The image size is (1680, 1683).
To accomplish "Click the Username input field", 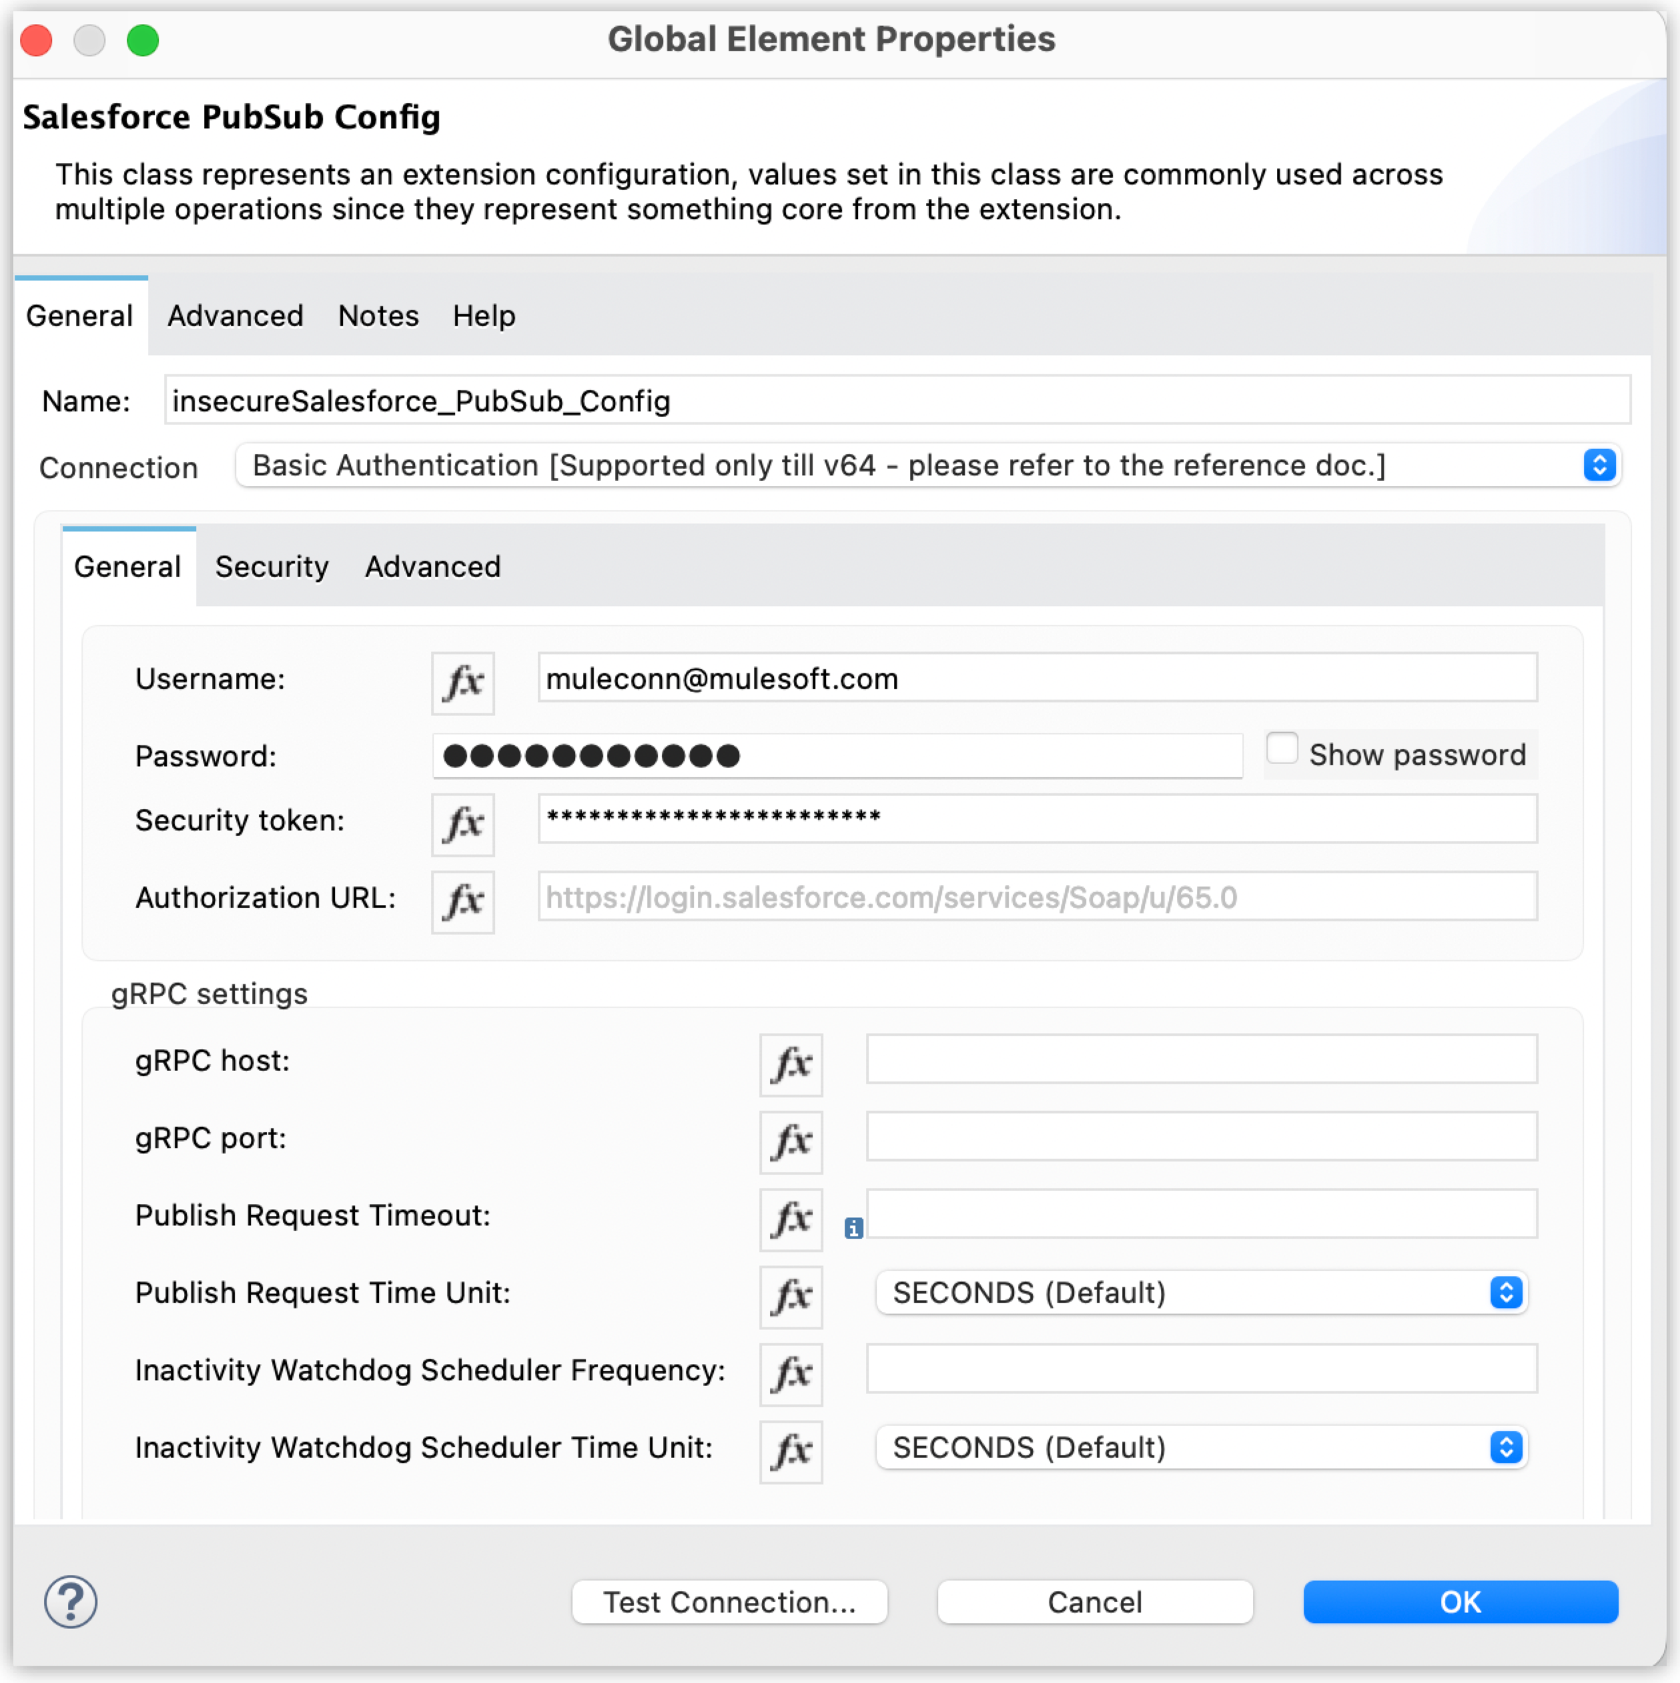I will (x=1037, y=678).
